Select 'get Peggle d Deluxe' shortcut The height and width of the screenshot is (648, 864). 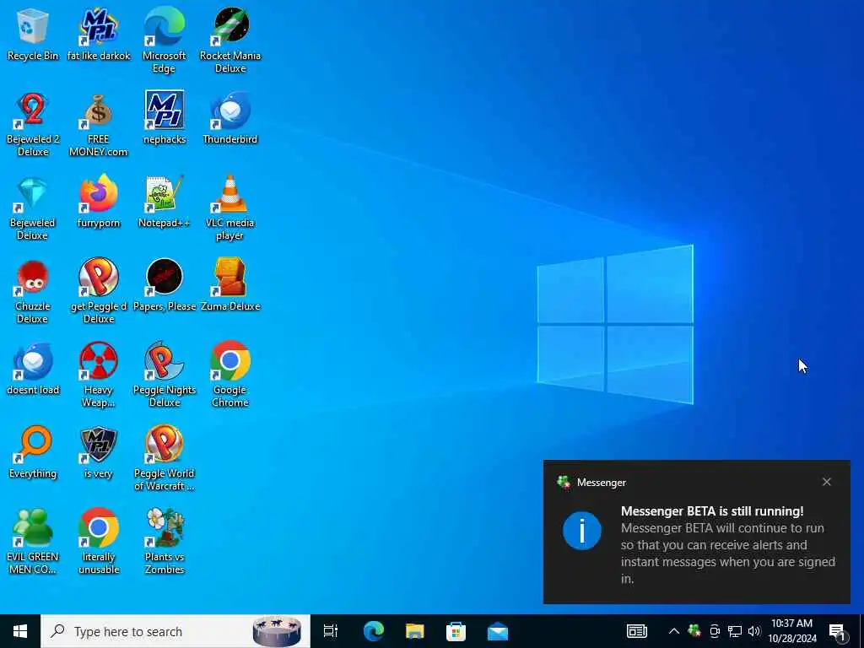[x=99, y=291]
